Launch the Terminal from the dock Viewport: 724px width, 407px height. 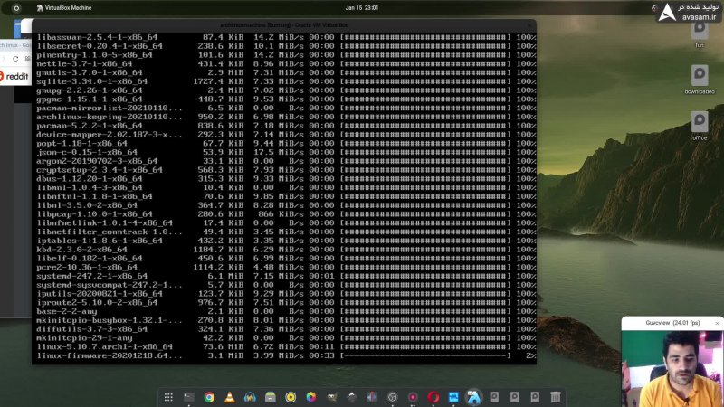pyautogui.click(x=189, y=397)
